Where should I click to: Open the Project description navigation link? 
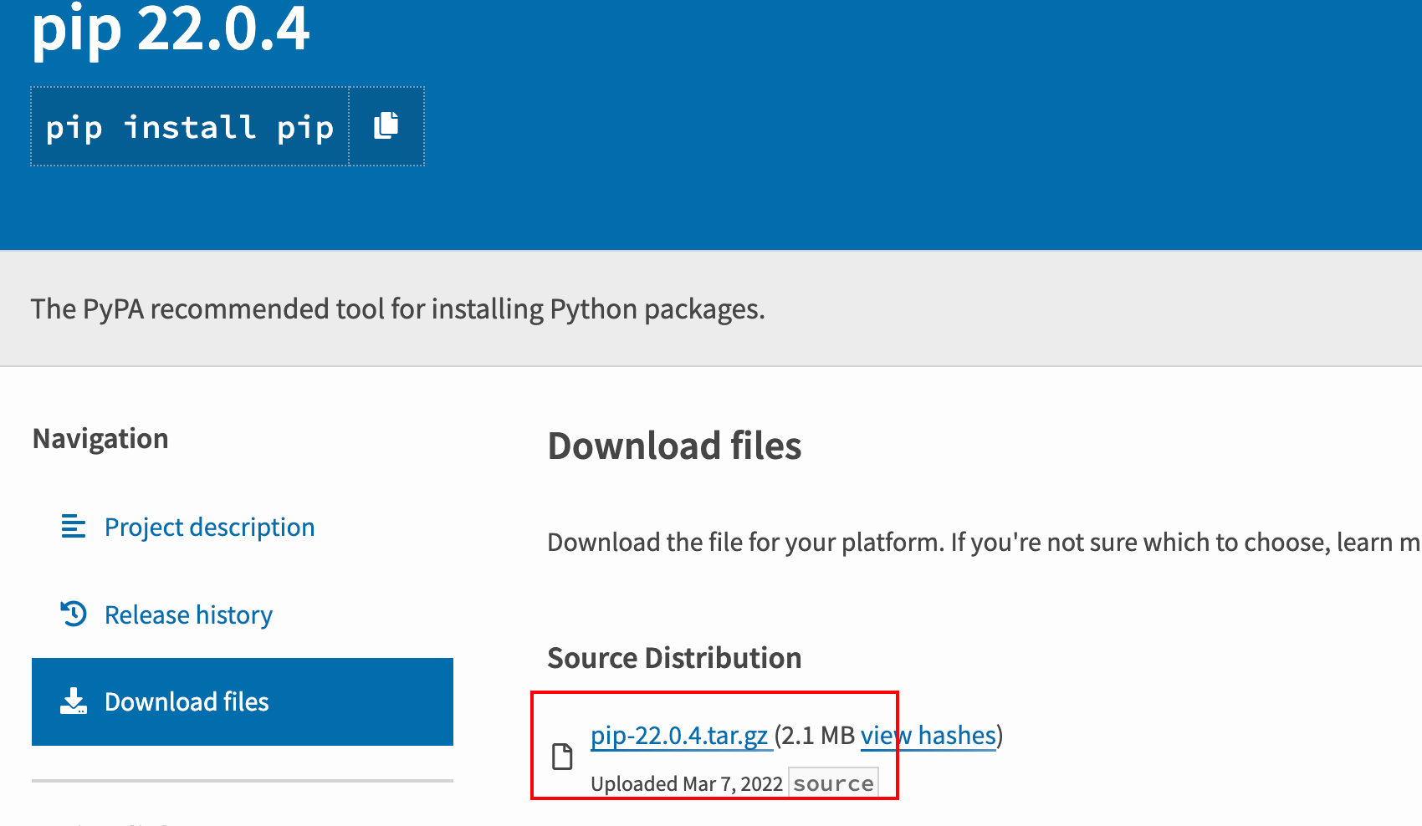(209, 528)
